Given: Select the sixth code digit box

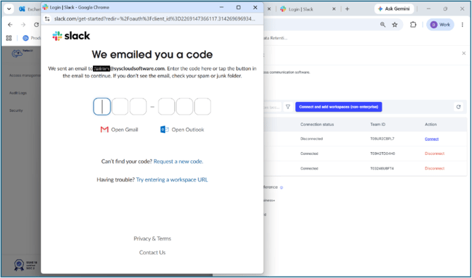Looking at the screenshot, I should (203, 106).
